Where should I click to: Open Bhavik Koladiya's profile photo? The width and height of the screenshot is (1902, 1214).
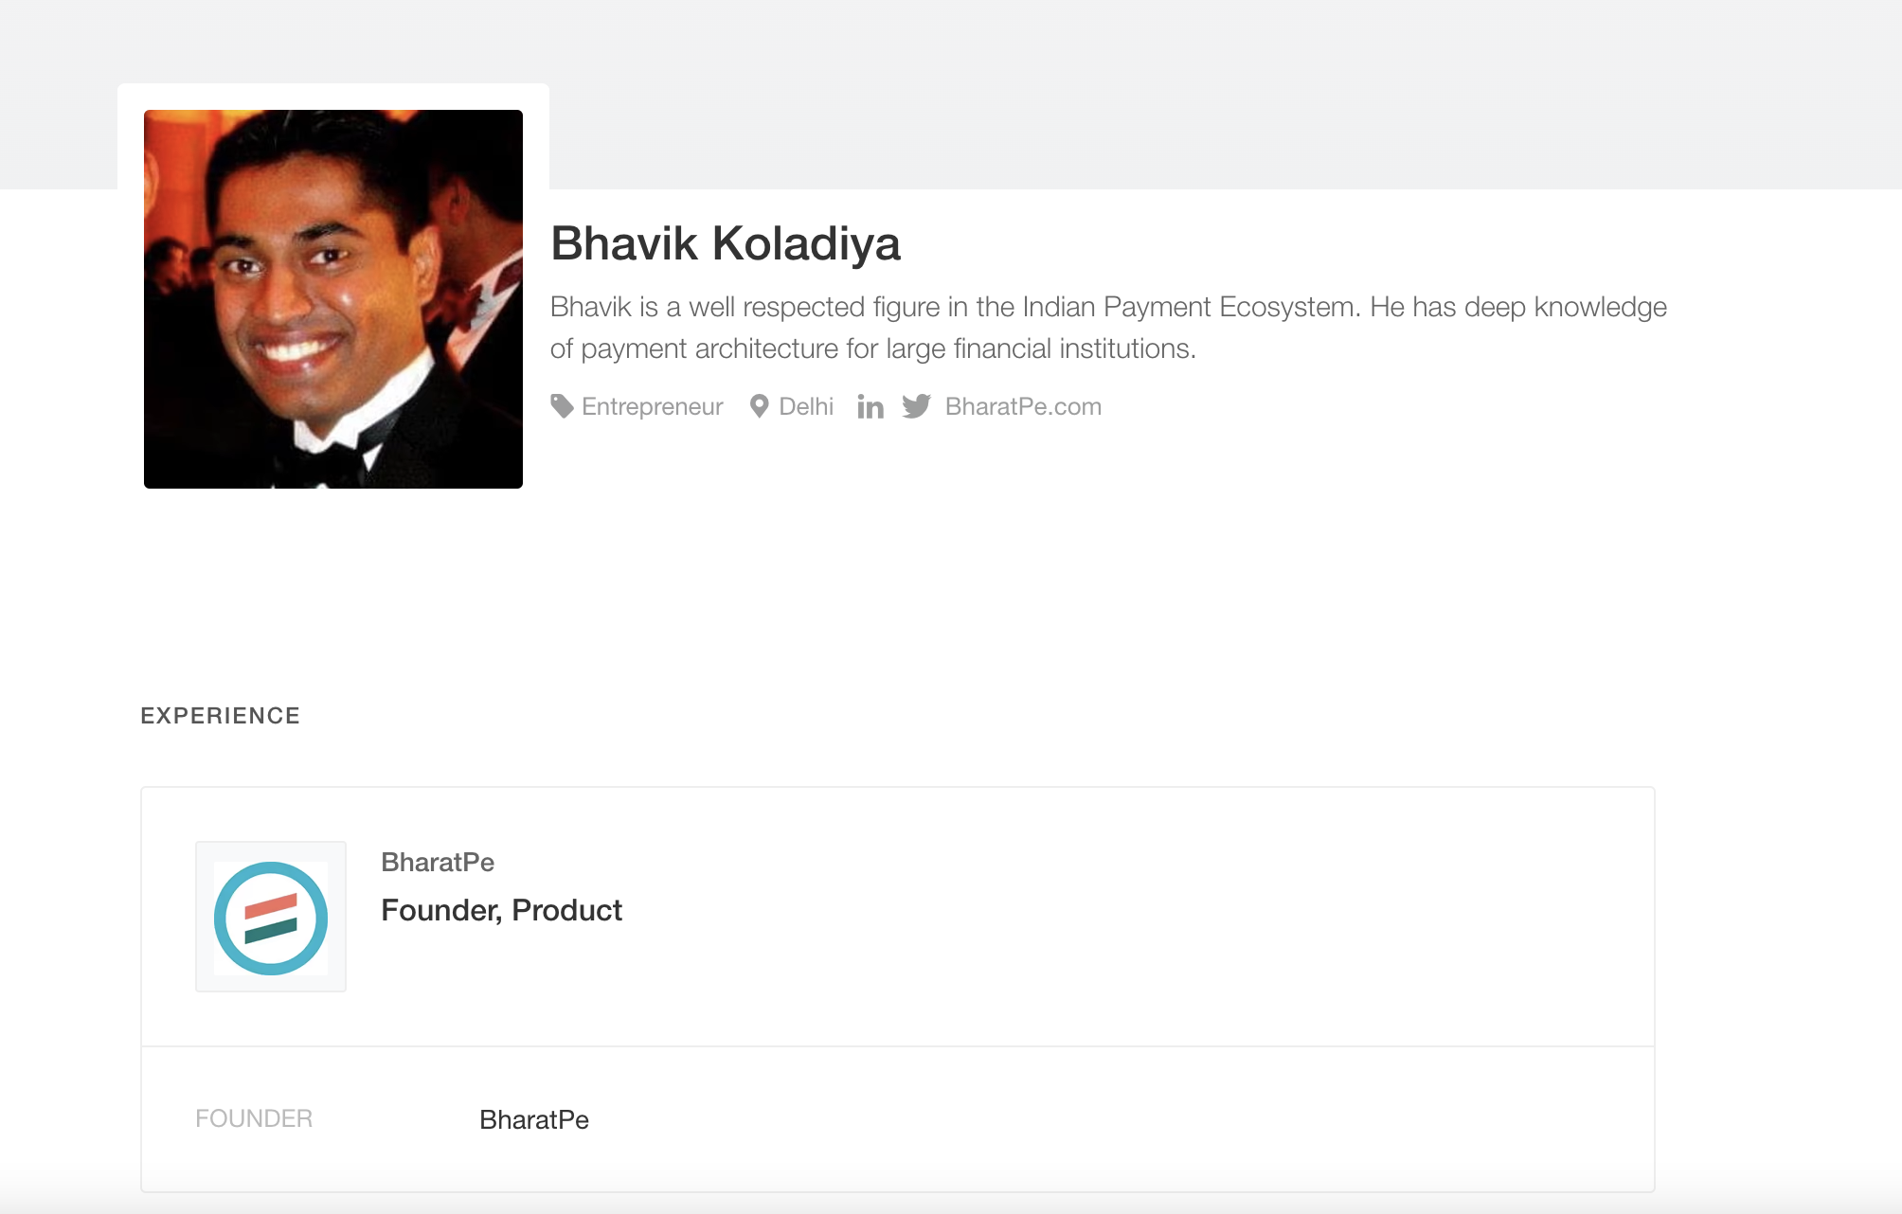point(333,299)
